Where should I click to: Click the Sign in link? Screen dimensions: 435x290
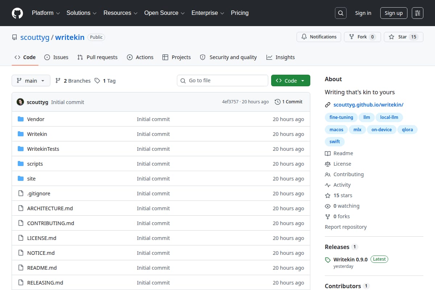coord(363,13)
